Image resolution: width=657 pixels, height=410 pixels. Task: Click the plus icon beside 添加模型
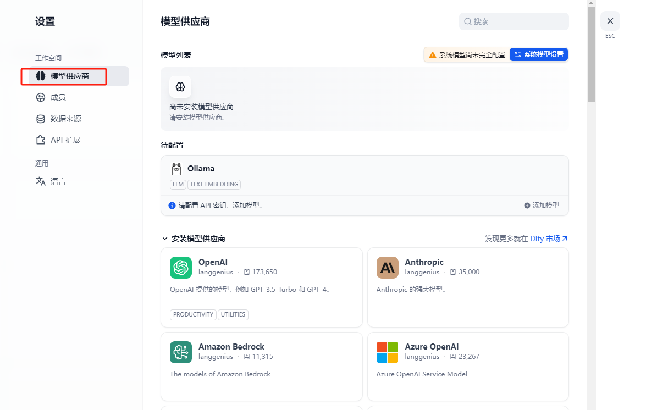pyautogui.click(x=527, y=206)
